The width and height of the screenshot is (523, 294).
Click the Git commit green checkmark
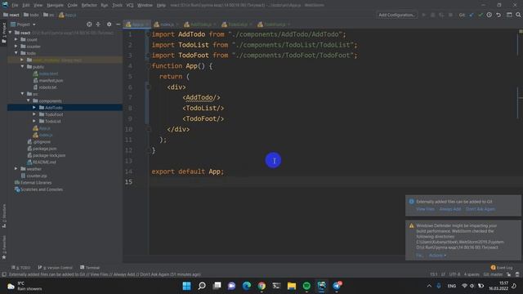coord(481,15)
